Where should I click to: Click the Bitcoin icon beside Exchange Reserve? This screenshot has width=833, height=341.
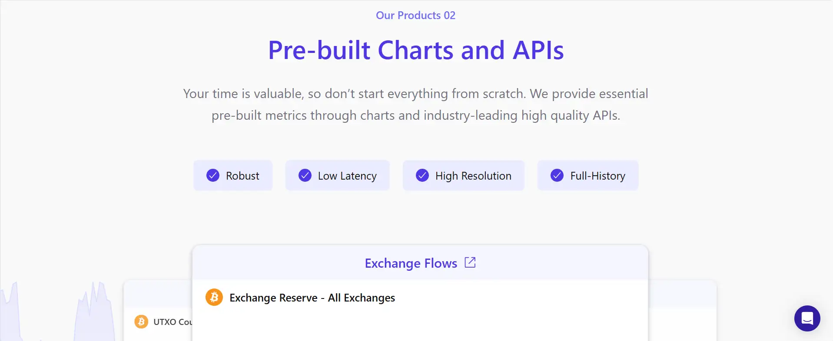[214, 298]
